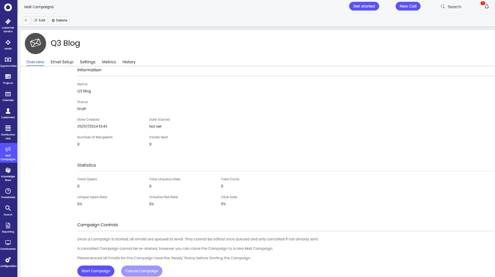
Task: Delete the Q3 Blog campaign
Action: pos(60,20)
